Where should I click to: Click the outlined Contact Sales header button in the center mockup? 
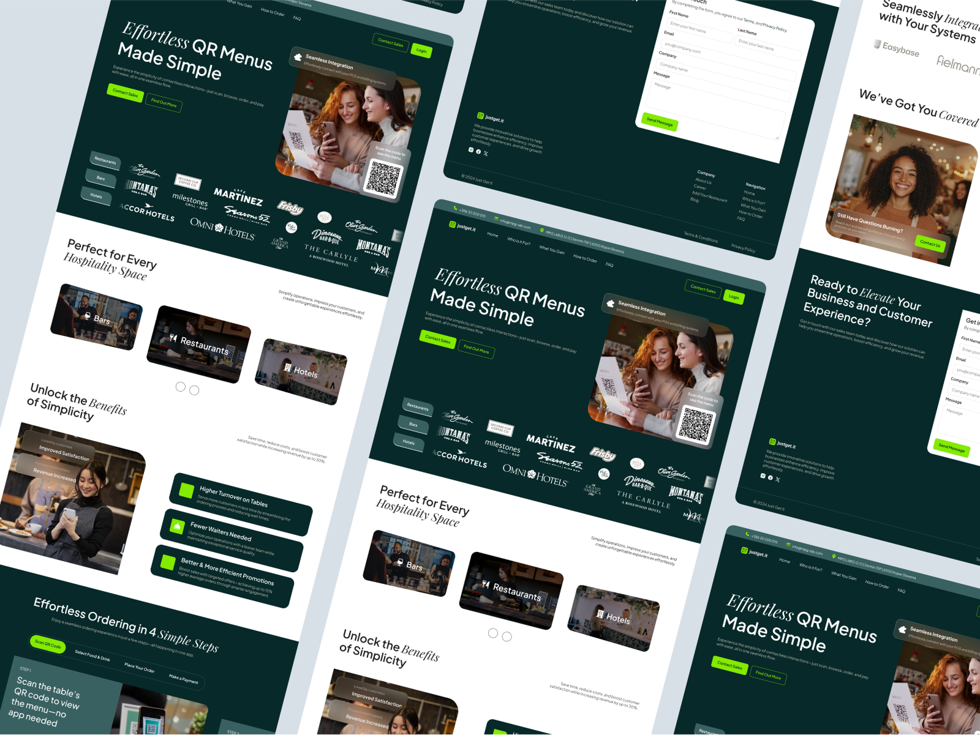click(x=703, y=289)
